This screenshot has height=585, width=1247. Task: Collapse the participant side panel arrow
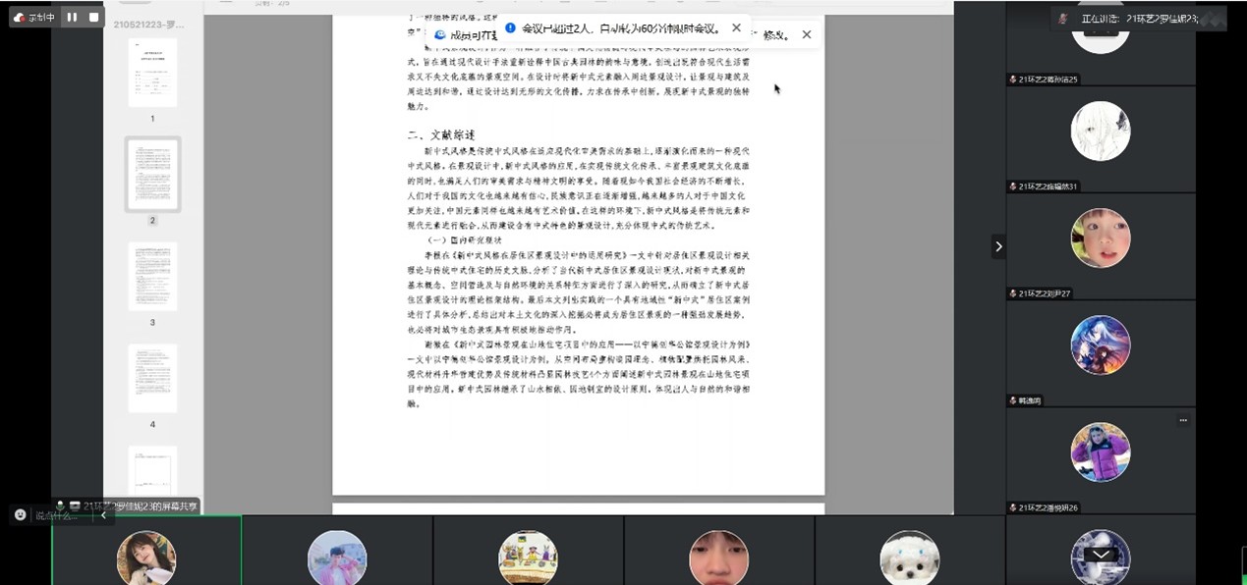(998, 246)
